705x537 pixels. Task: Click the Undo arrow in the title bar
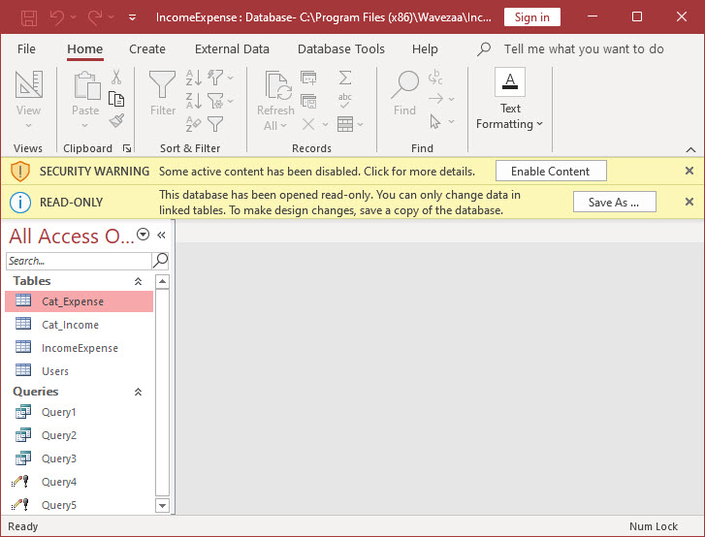57,17
